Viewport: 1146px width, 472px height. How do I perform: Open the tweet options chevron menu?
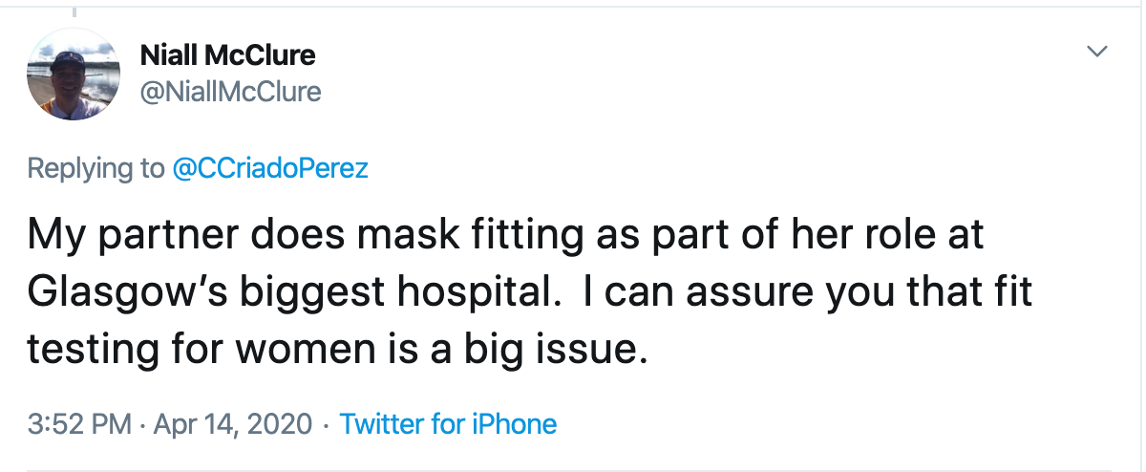coord(1098,51)
